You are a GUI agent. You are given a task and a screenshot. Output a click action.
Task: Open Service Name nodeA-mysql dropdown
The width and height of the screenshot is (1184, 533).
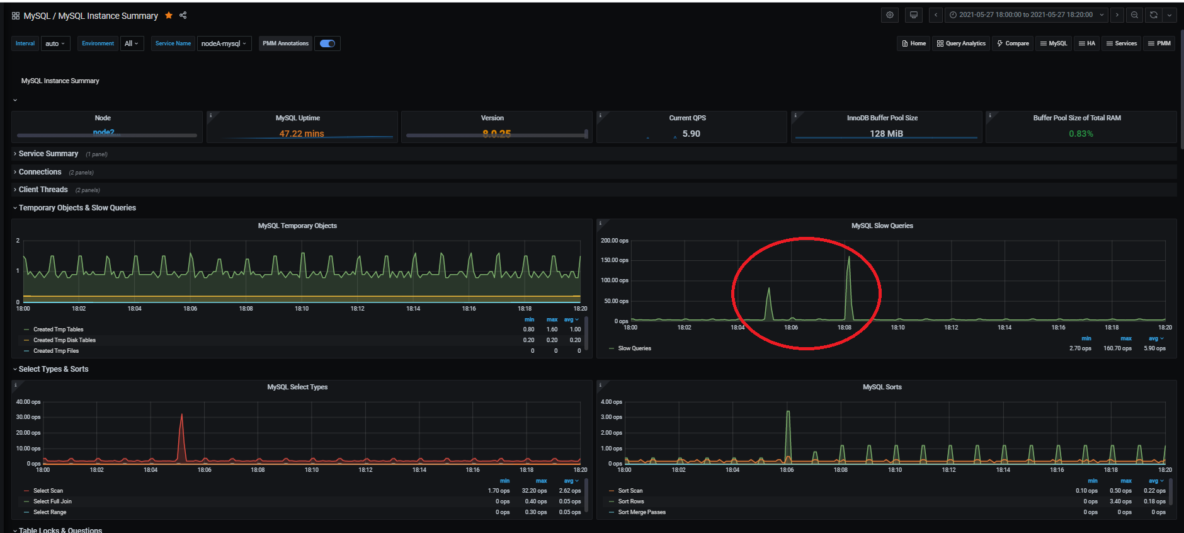[224, 43]
